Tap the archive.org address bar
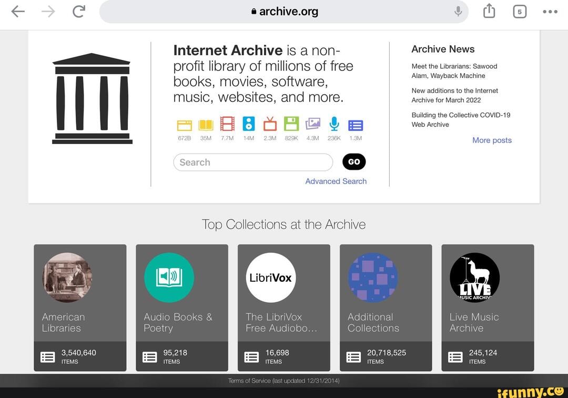568x398 pixels. (x=284, y=12)
